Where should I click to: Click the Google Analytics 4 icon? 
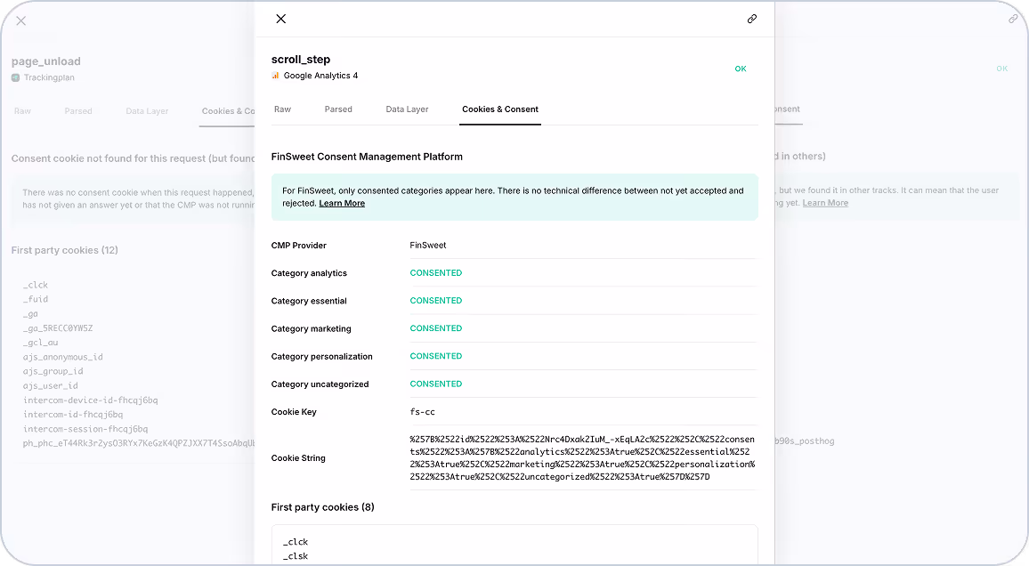276,76
